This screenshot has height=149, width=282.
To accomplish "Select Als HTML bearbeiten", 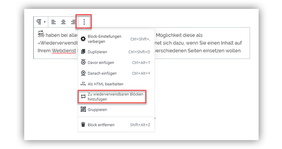I will pos(116,84).
